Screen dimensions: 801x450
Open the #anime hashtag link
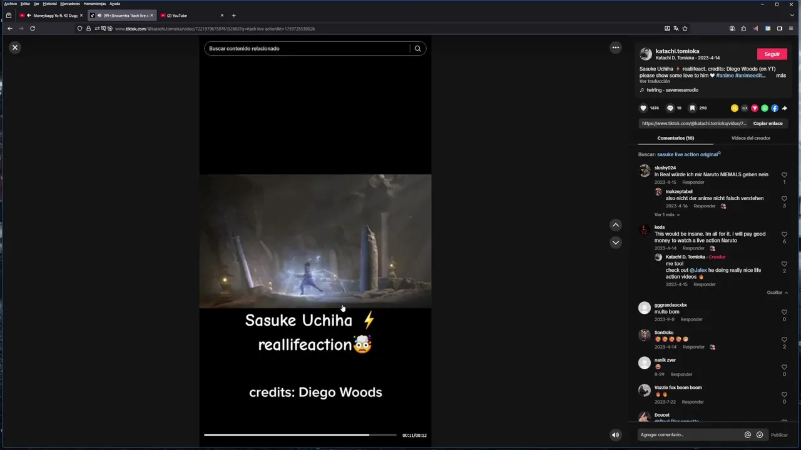click(725, 76)
